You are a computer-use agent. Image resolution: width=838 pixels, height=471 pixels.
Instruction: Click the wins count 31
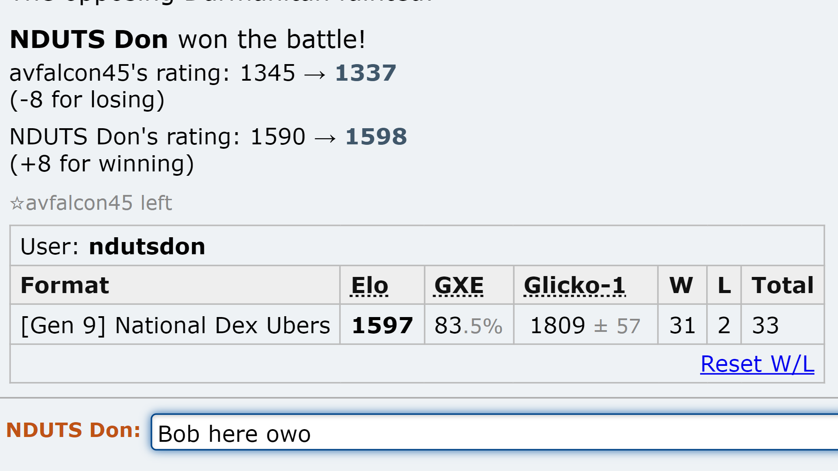point(683,326)
